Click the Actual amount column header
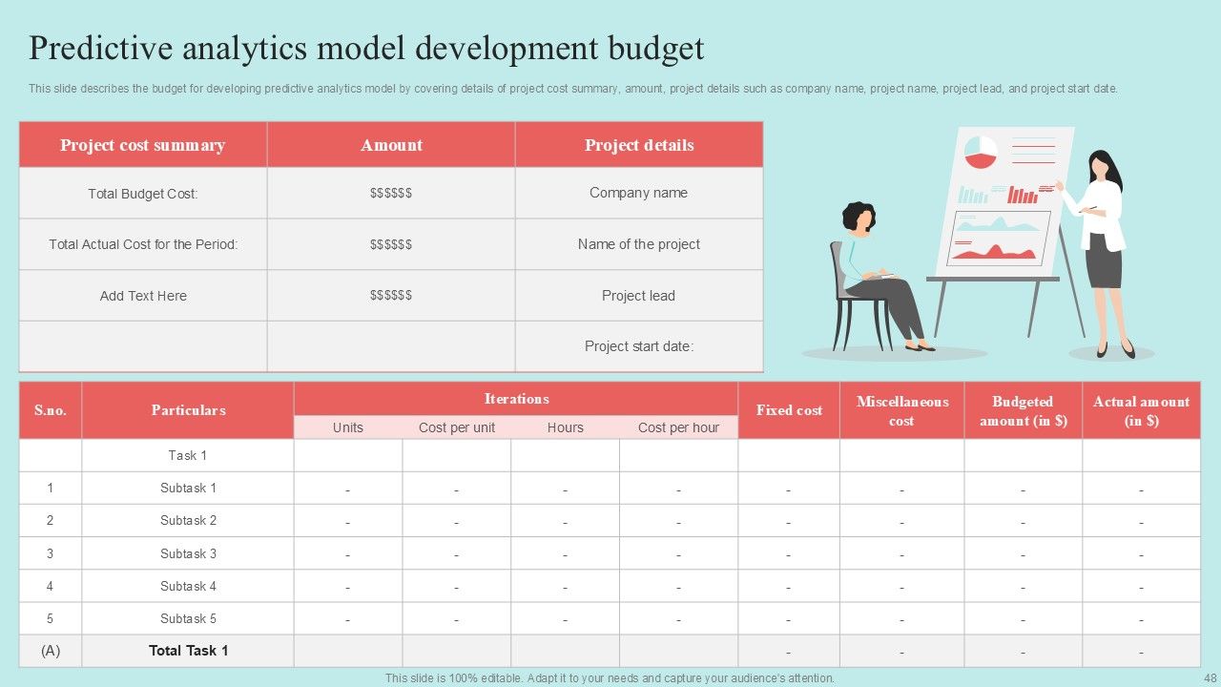This screenshot has height=687, width=1221. [x=1141, y=410]
